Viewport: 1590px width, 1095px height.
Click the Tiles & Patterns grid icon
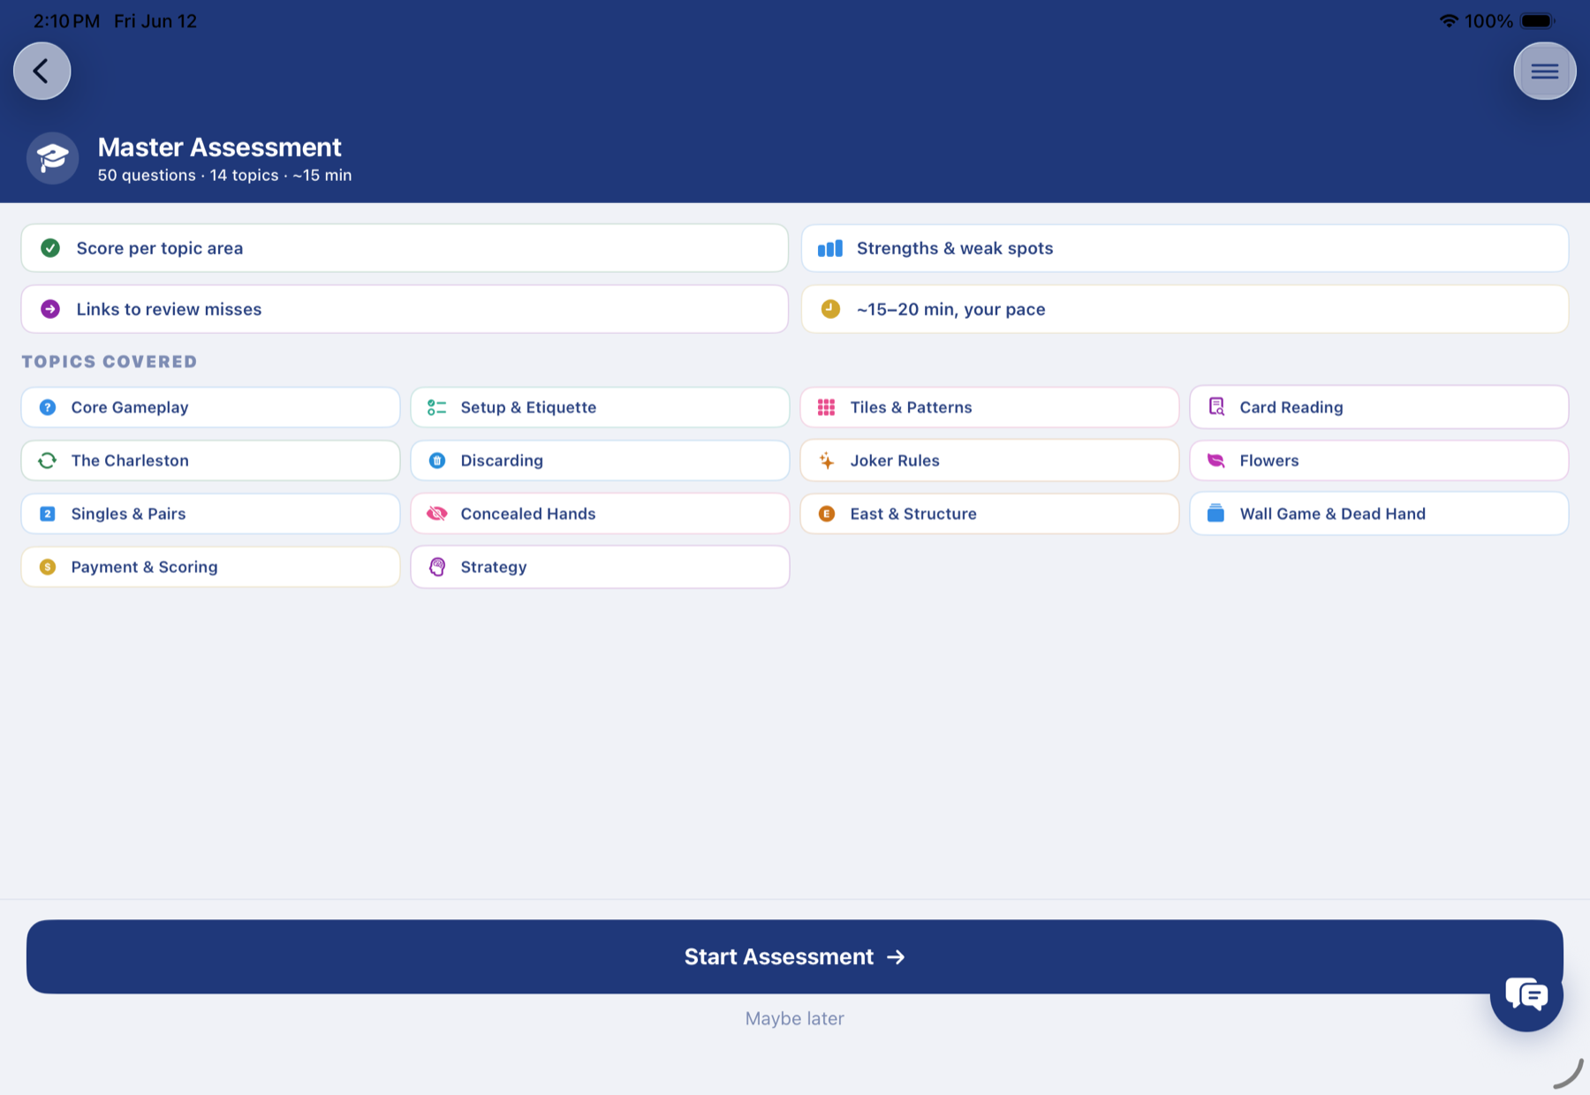[827, 407]
